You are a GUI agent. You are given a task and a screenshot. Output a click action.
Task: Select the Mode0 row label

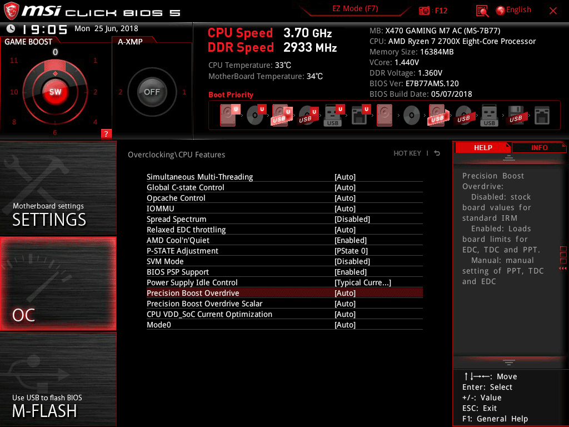tap(158, 324)
